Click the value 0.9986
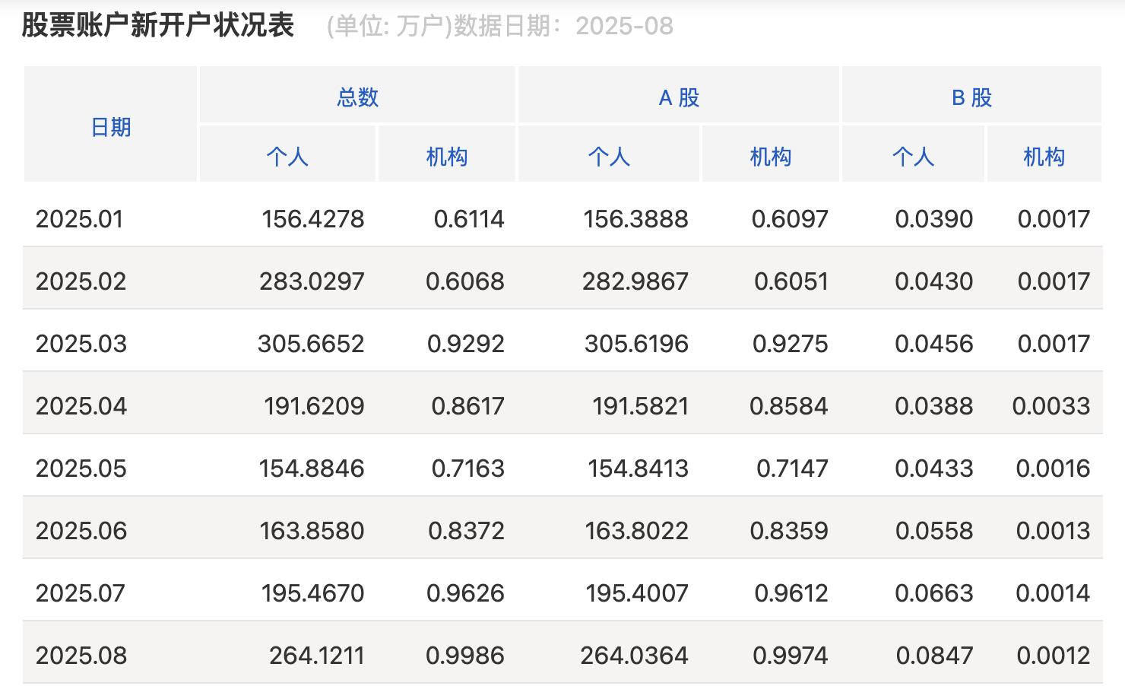The image size is (1125, 686). coord(465,656)
